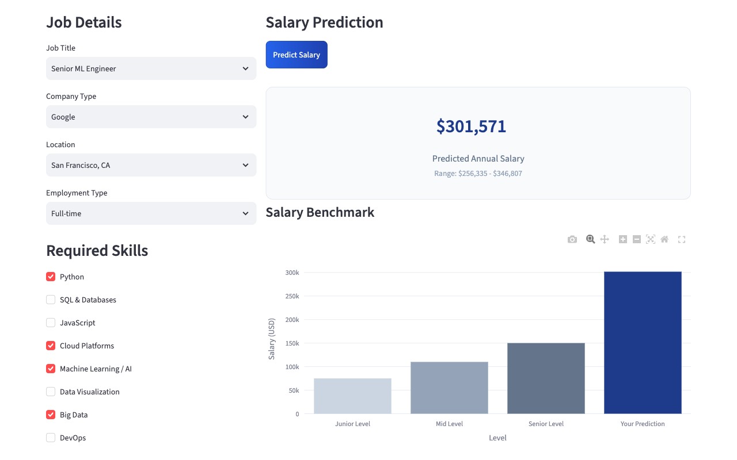Toggle the Machine Learning / AI checkbox
This screenshot has height=460, width=737.
pos(51,369)
